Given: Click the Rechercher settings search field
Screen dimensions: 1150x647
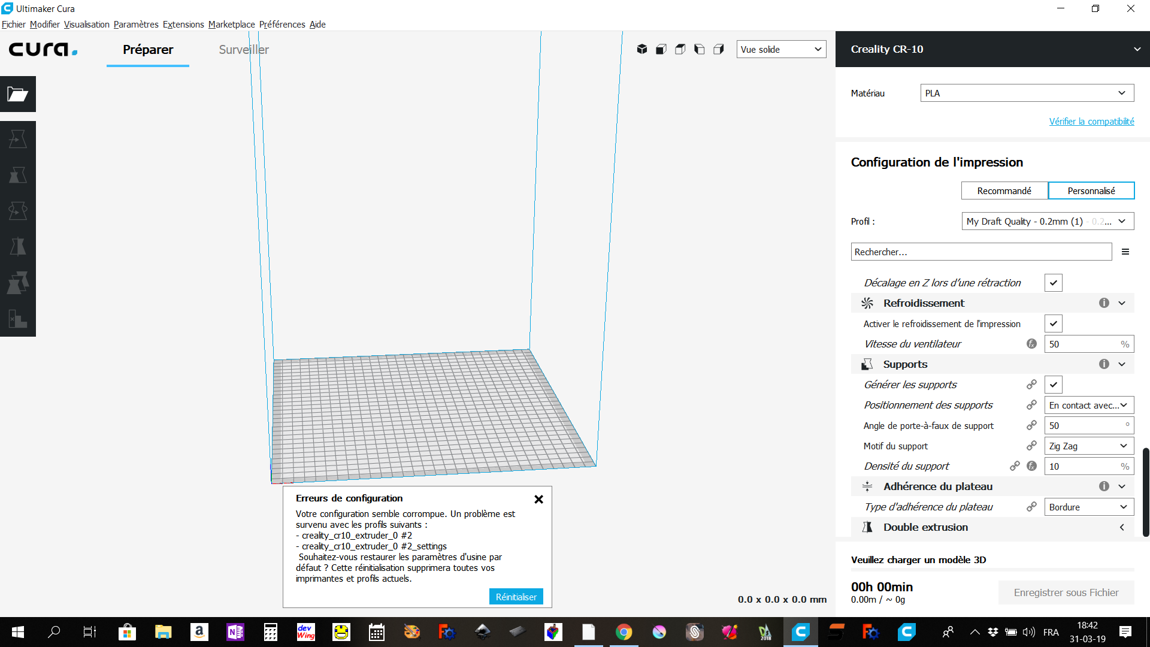Looking at the screenshot, I should coord(981,252).
